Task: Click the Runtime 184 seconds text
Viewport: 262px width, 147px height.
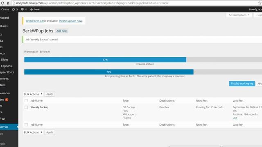Action: pos(245,114)
